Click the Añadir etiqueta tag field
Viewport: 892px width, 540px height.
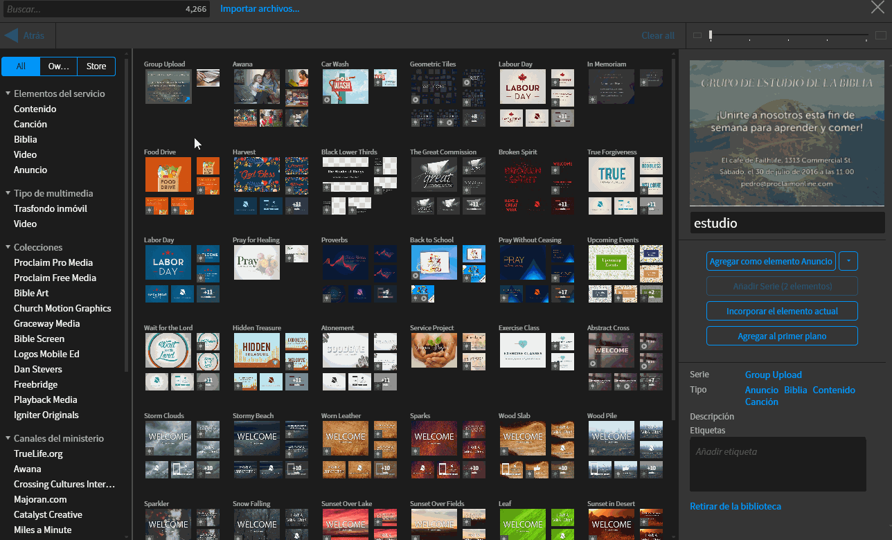[x=778, y=464]
